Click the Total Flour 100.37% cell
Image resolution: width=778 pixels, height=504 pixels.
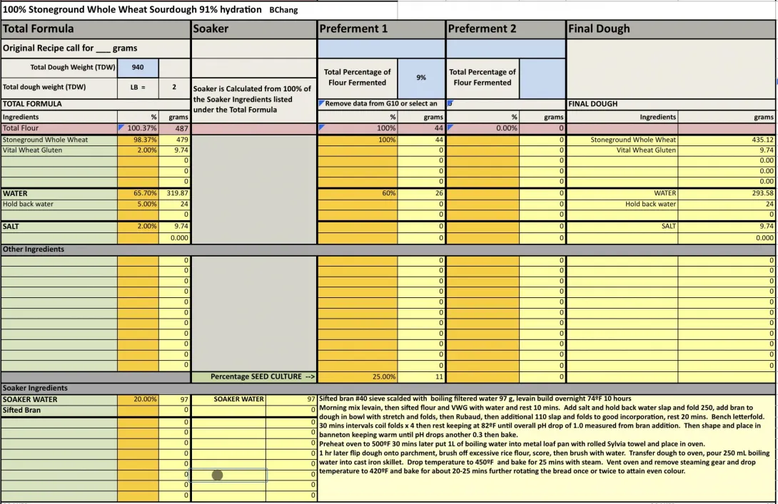[x=138, y=128]
